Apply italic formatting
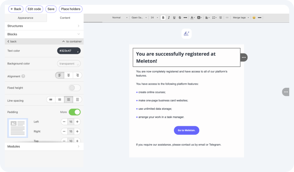The image size is (294, 172). 169,18
